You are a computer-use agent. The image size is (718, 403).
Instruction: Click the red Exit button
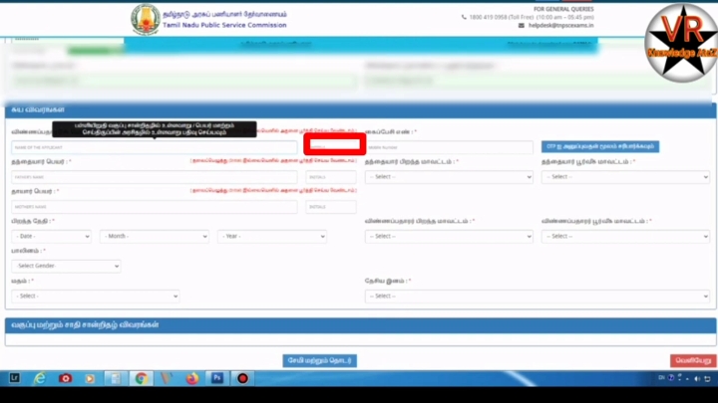[x=693, y=360]
